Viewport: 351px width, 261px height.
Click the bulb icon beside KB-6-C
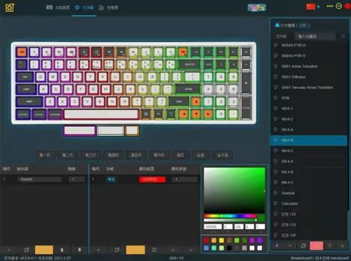click(276, 151)
